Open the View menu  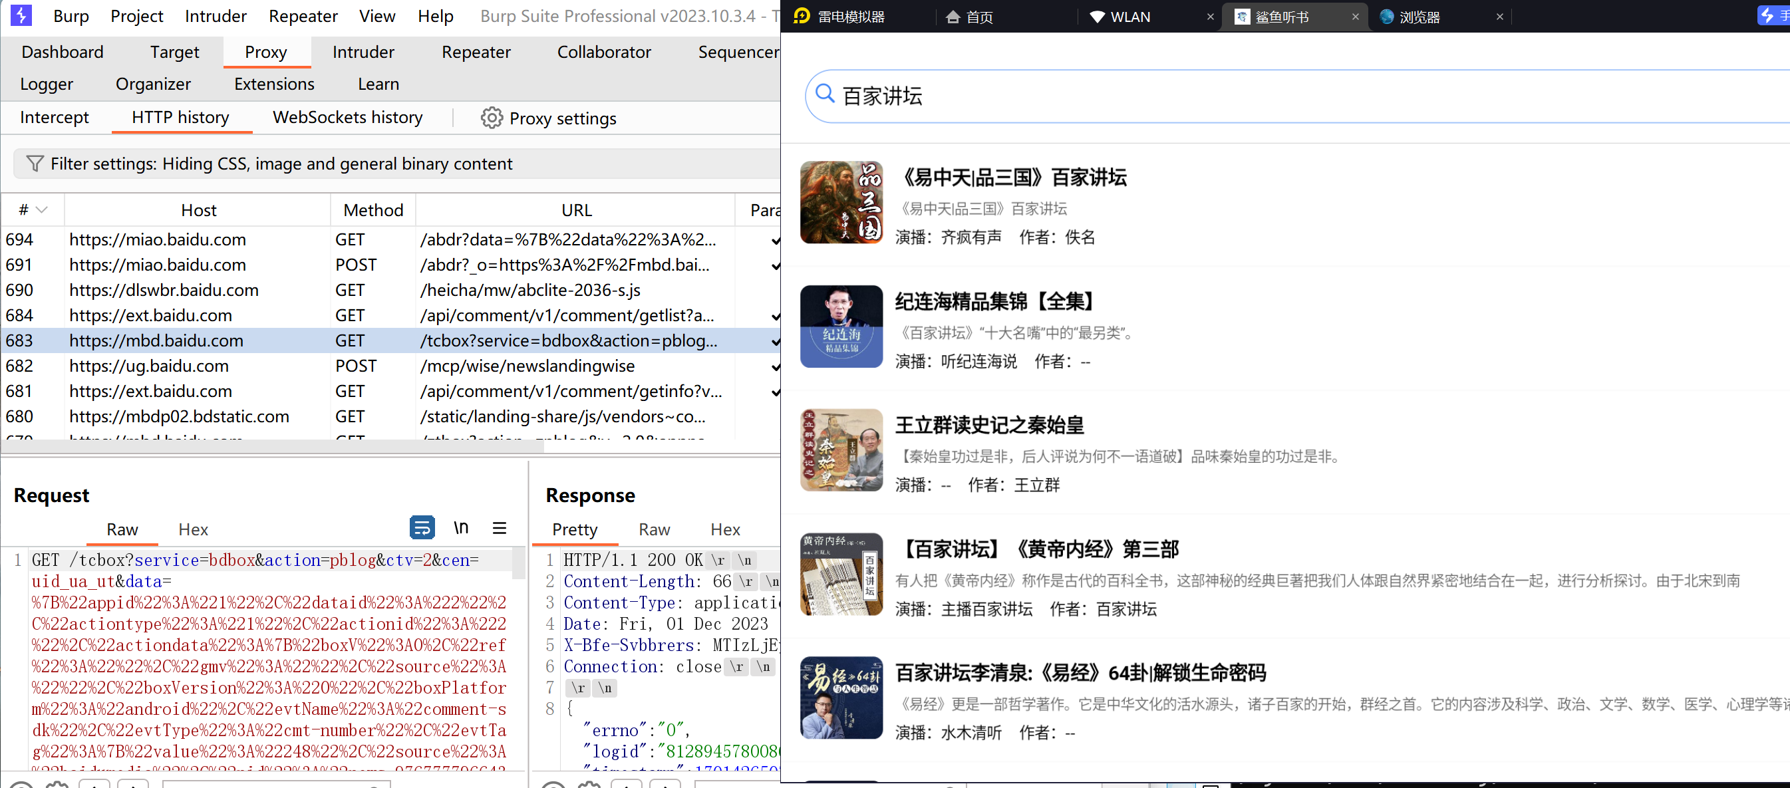[x=376, y=16]
